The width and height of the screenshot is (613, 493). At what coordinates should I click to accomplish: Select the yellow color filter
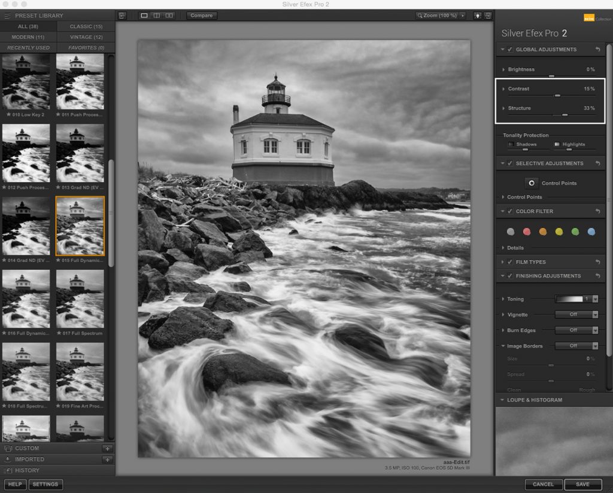(x=559, y=232)
